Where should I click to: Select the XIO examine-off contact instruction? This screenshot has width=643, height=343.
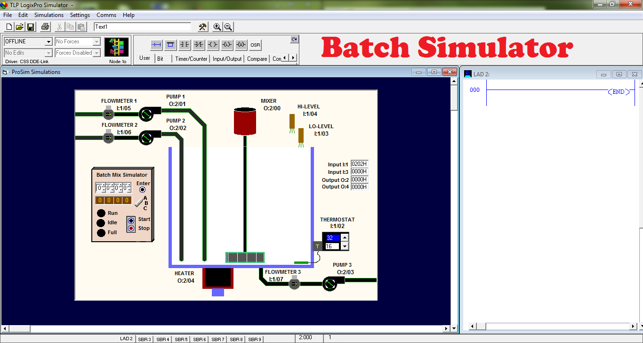tap(198, 44)
